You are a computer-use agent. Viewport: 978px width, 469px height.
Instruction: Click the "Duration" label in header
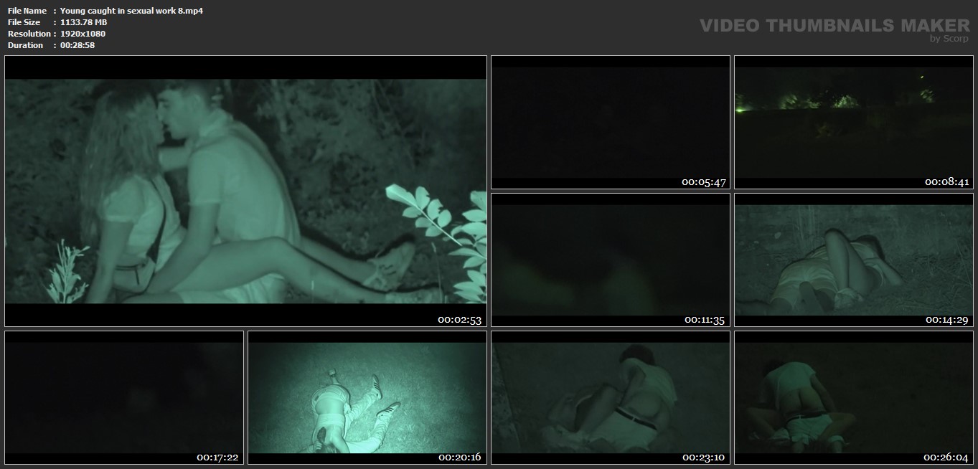click(x=25, y=45)
